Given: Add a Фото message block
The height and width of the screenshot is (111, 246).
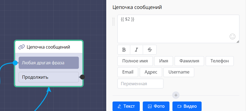Looking at the screenshot, I should 156,106.
